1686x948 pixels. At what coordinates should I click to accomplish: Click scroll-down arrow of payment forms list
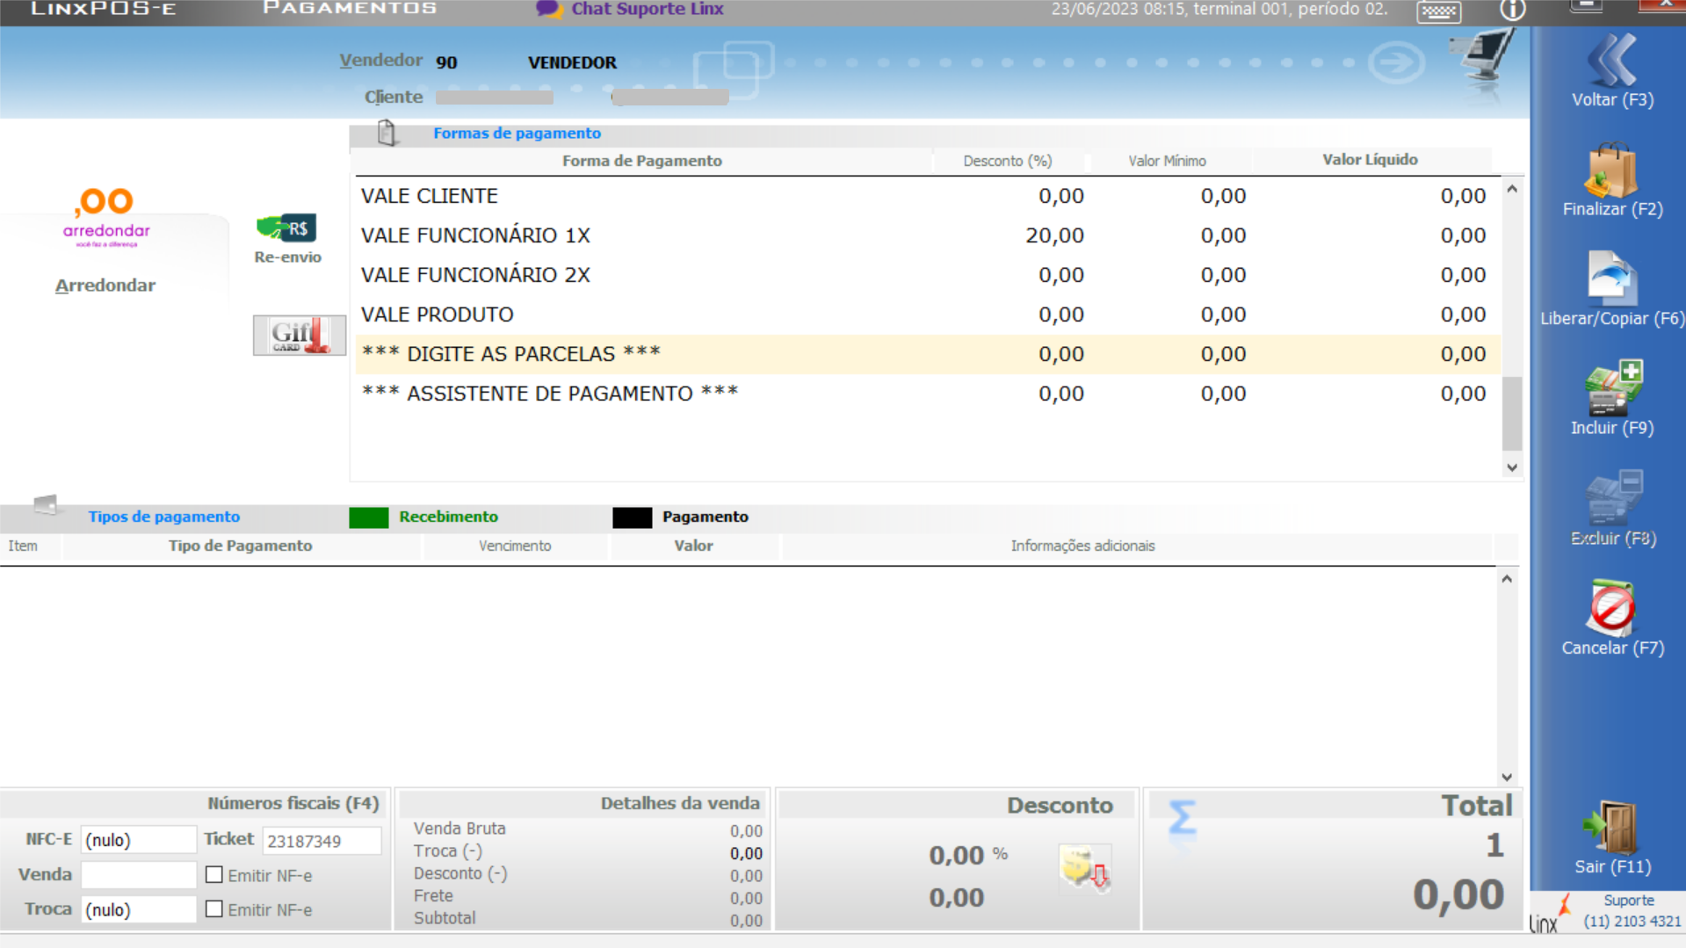[x=1512, y=467]
